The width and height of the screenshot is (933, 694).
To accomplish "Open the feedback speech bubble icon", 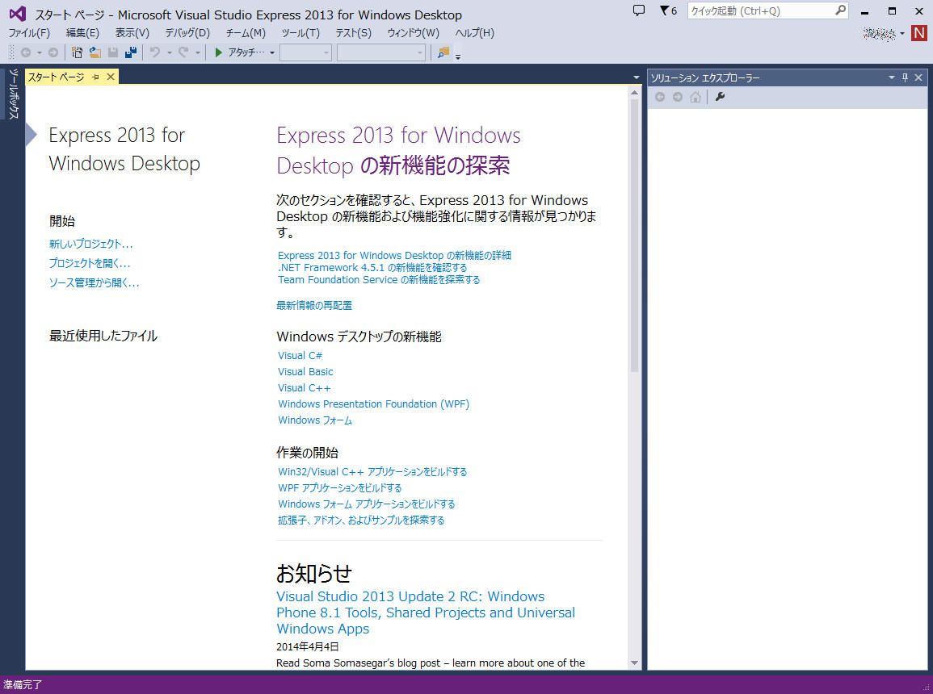I will point(638,10).
